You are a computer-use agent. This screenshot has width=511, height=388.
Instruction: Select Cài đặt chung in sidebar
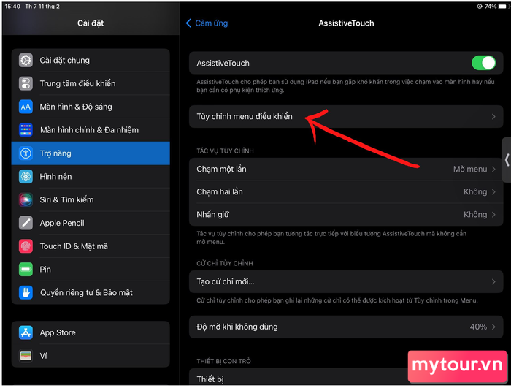(91, 61)
